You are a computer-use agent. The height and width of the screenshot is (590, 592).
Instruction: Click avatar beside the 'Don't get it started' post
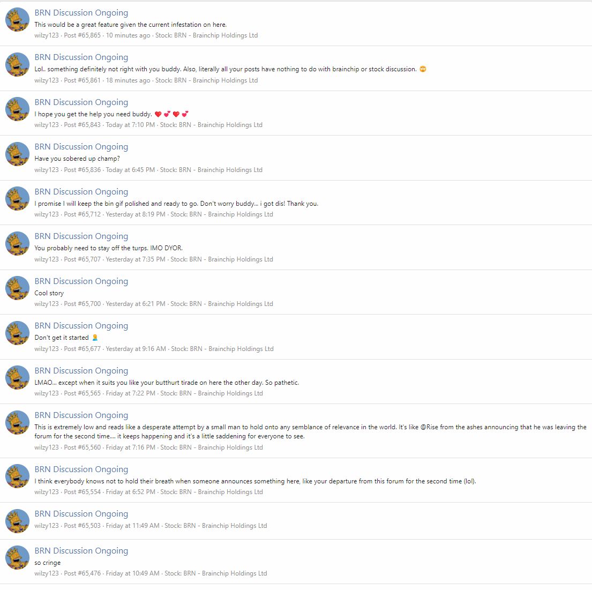coord(17,333)
